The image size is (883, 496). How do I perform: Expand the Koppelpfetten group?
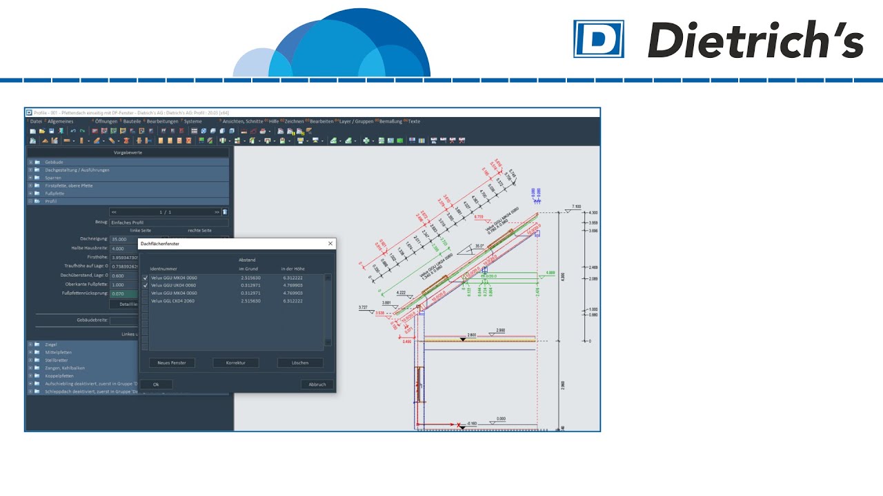click(x=30, y=376)
